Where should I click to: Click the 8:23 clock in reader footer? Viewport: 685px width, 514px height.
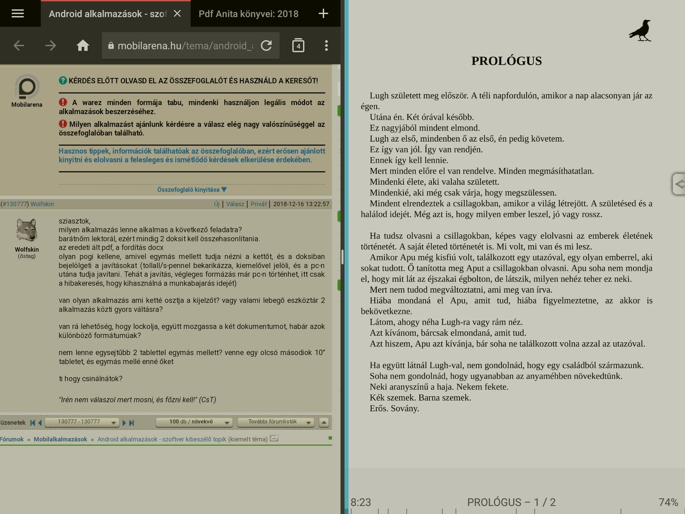(361, 502)
